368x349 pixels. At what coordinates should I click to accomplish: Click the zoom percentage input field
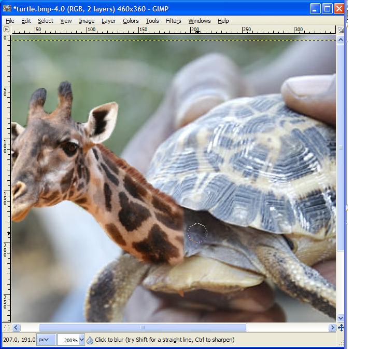coord(67,340)
